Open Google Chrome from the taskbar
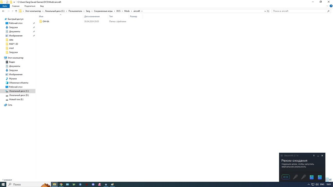The image size is (333, 187). [x=61, y=184]
